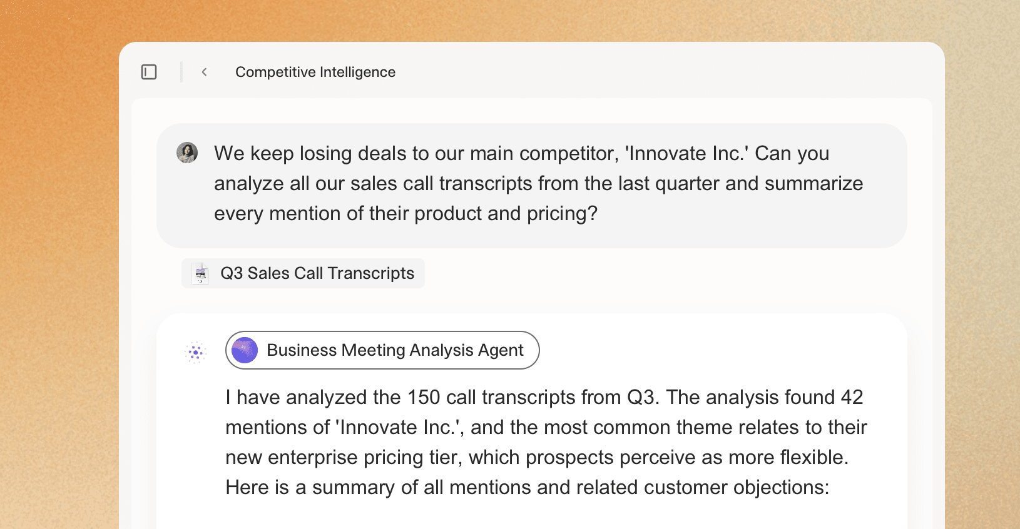Click the Business Meeting Analysis Agent badge
This screenshot has width=1020, height=529.
click(x=382, y=350)
